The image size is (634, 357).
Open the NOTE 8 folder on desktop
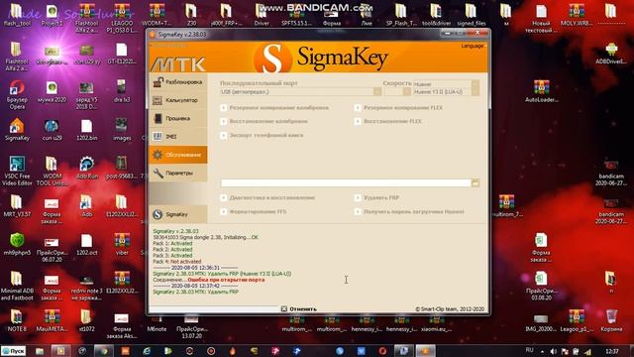17,320
